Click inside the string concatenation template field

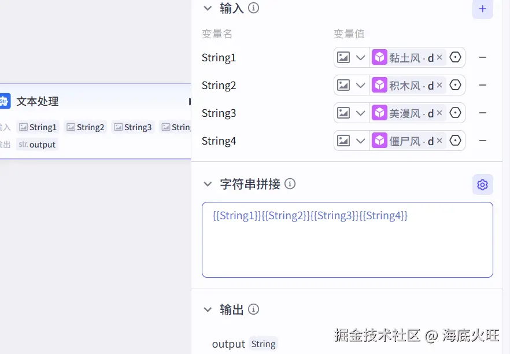pos(347,239)
